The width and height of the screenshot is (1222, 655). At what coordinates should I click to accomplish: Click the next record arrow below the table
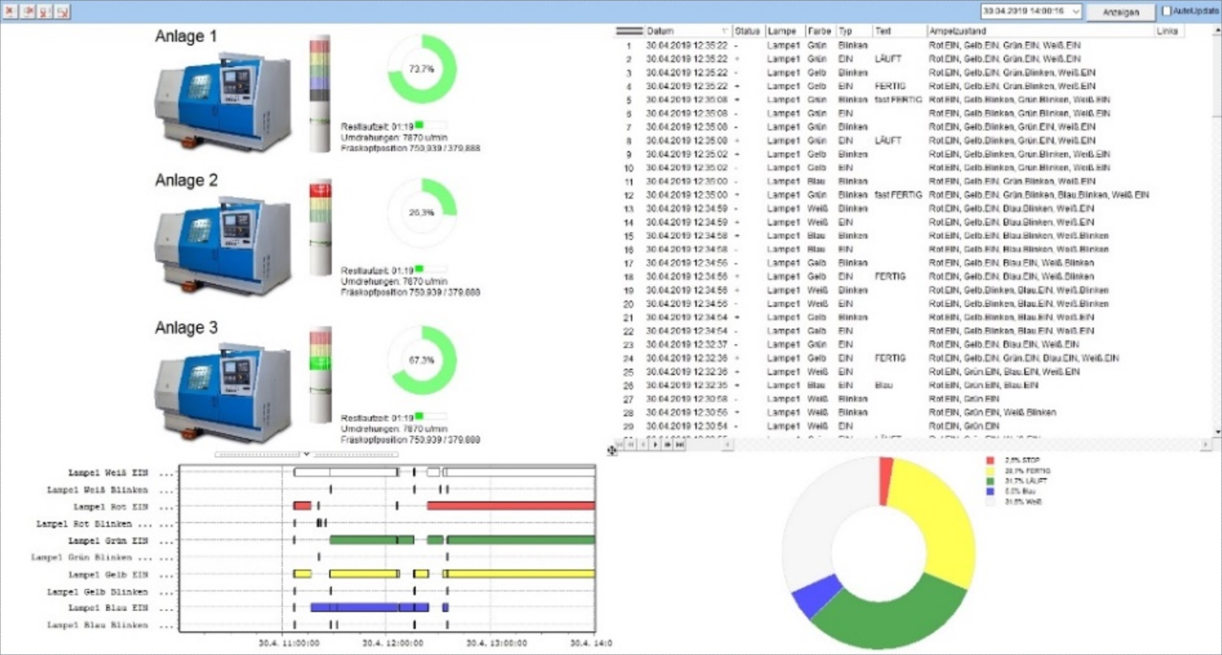(x=655, y=445)
